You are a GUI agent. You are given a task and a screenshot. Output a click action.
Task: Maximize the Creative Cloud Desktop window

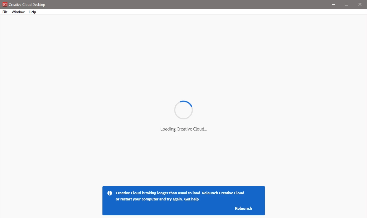pyautogui.click(x=347, y=4)
